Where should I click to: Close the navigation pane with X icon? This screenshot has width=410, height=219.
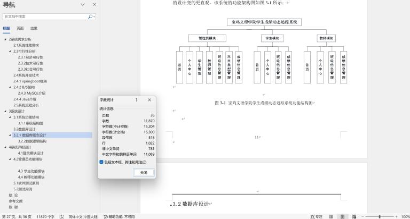94,5
